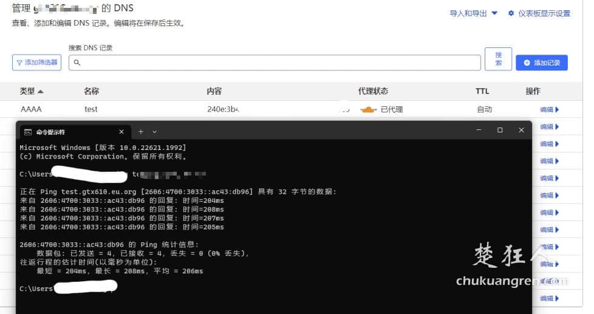Screen dimensions: 594x314
Task: Click the 内容 column header
Action: click(x=214, y=91)
